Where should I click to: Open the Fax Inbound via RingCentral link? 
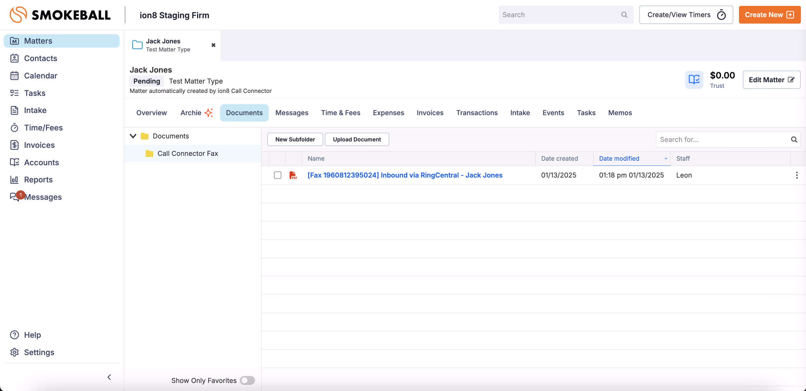[405, 175]
